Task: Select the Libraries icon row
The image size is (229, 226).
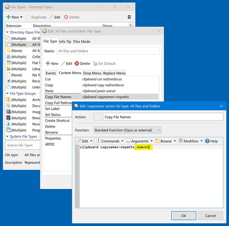Action: 23,69
